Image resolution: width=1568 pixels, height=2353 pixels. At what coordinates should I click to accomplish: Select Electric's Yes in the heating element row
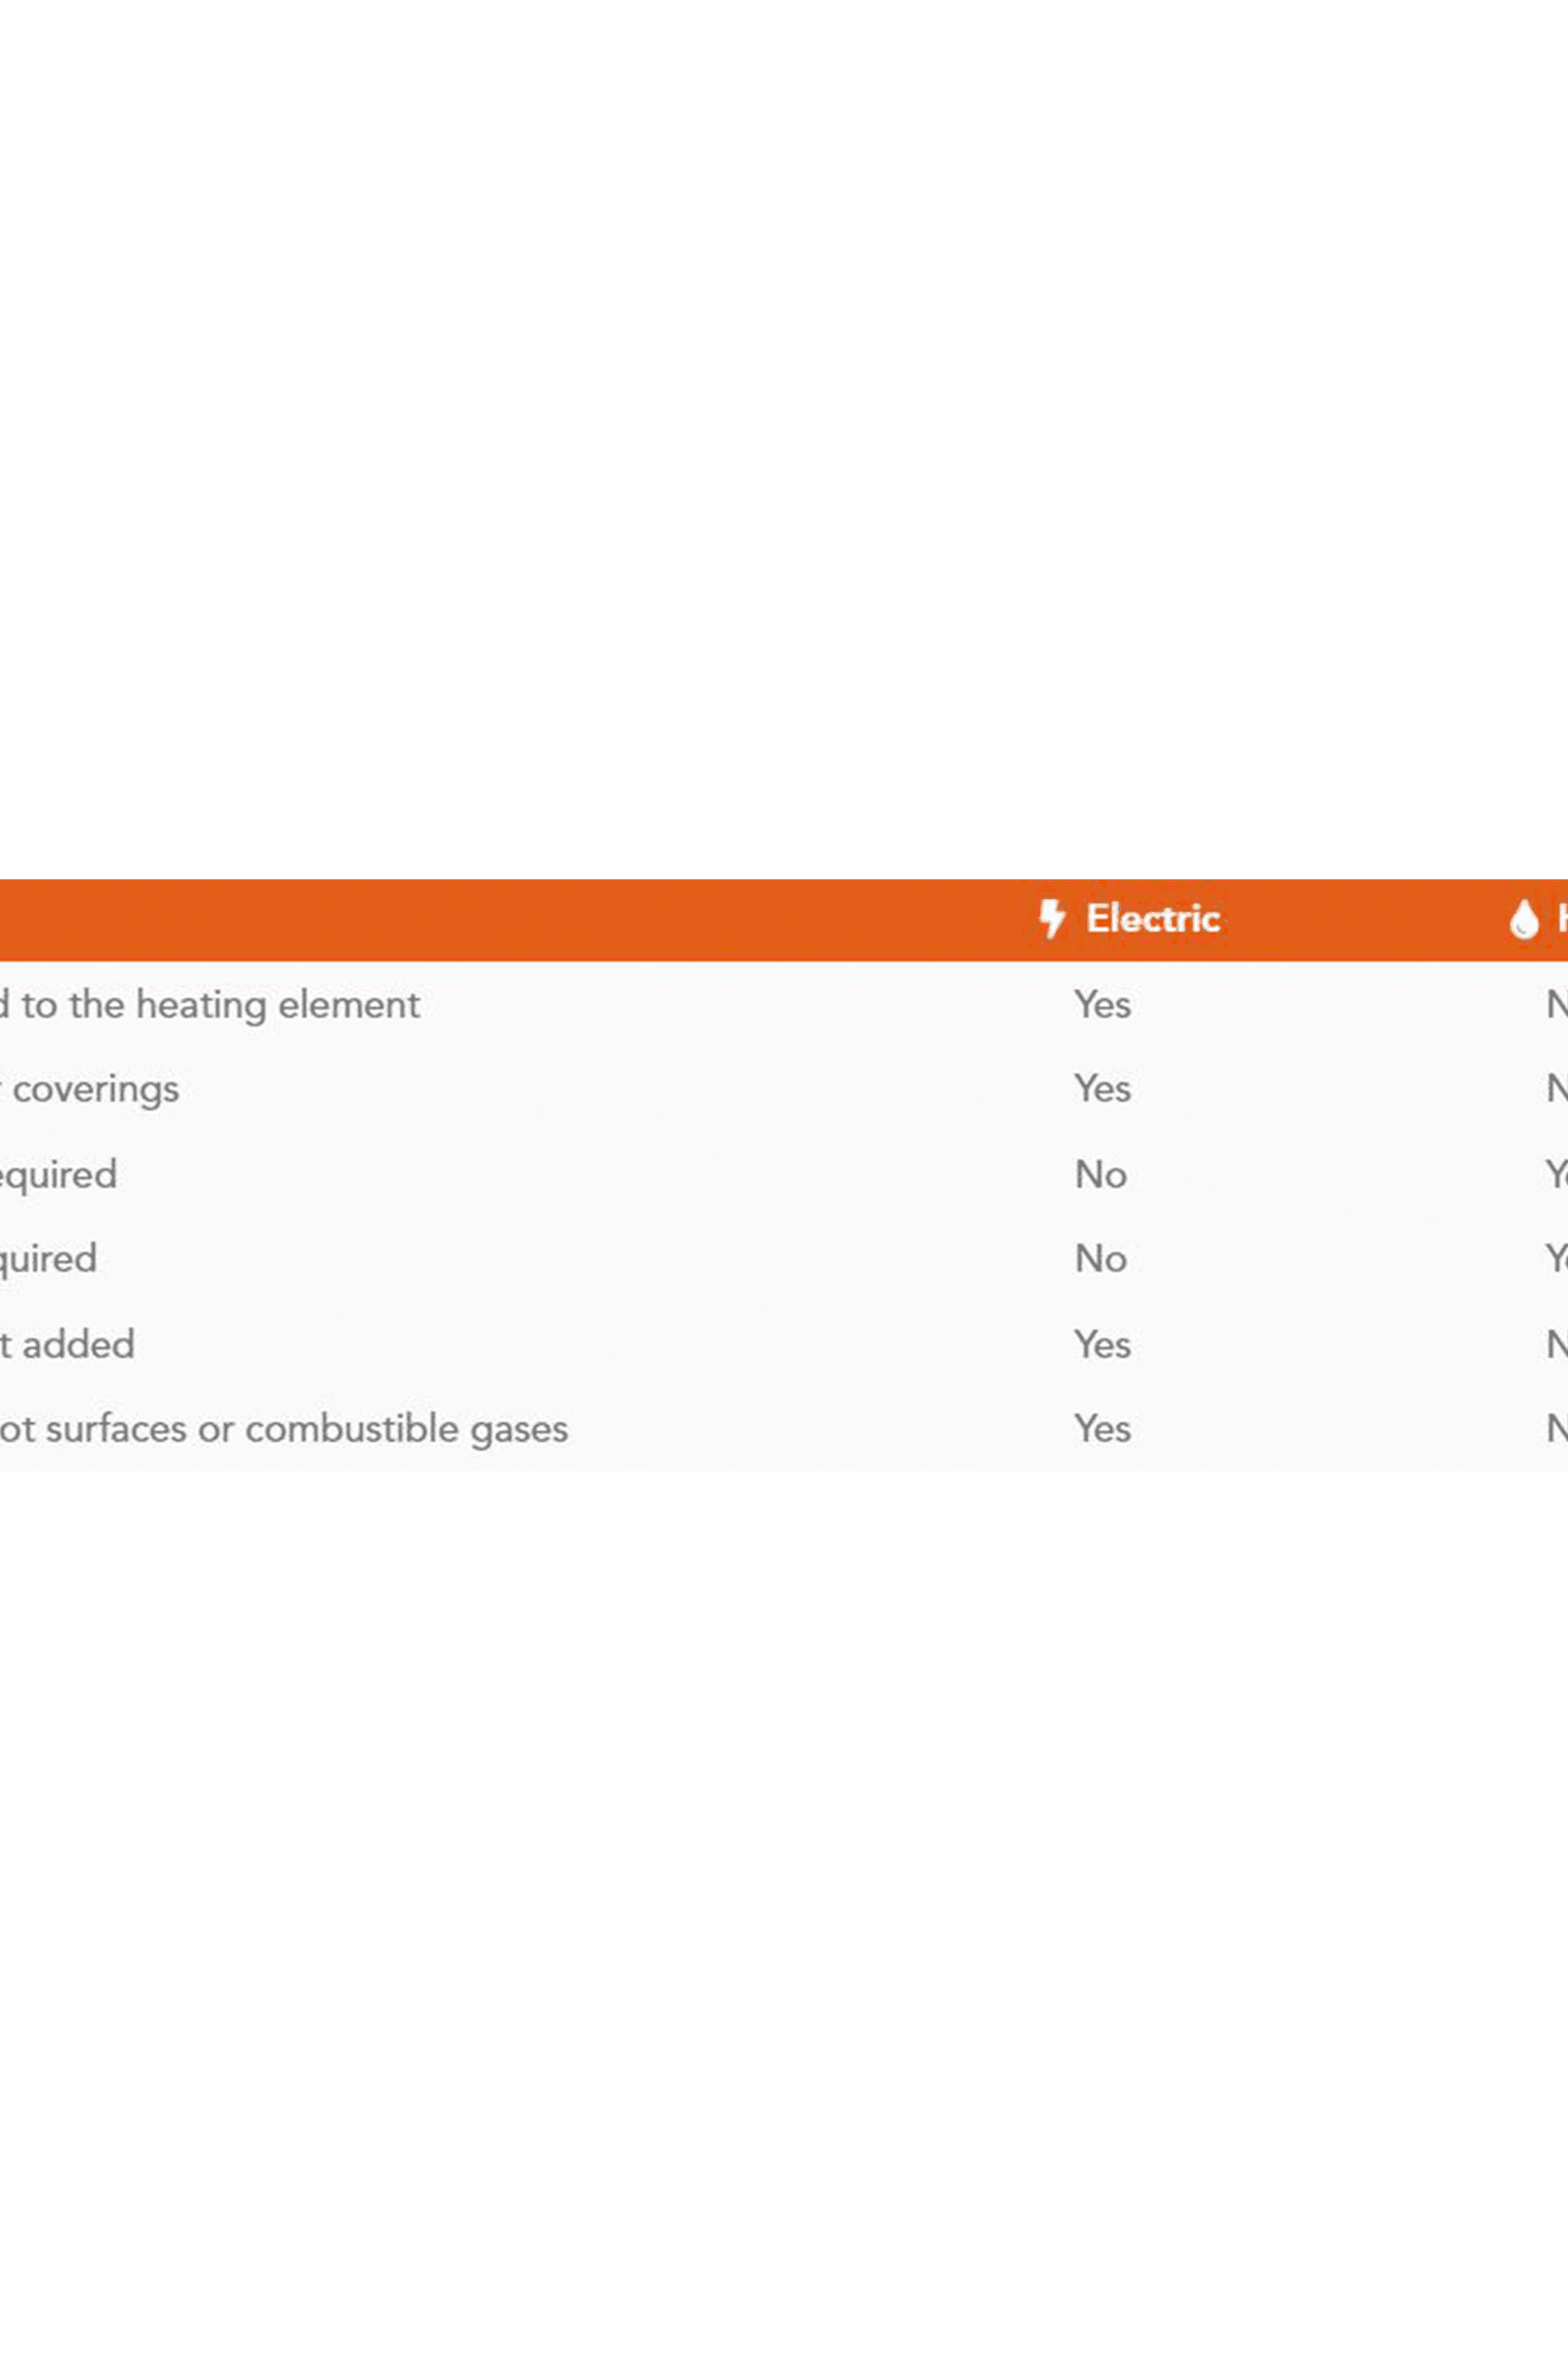[x=1102, y=1004]
